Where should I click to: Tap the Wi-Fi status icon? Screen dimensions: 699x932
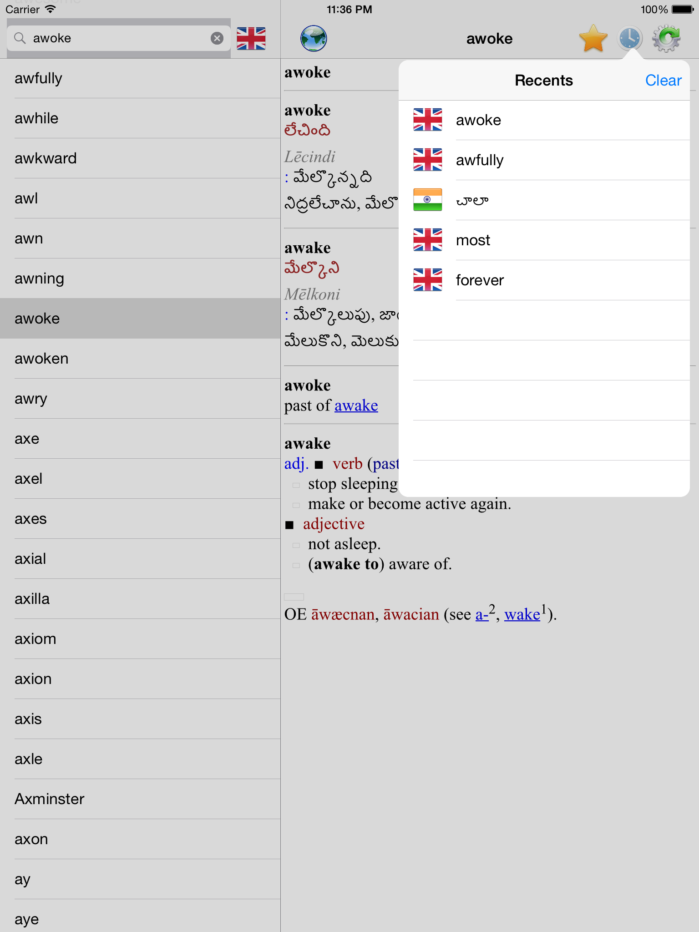click(x=50, y=10)
